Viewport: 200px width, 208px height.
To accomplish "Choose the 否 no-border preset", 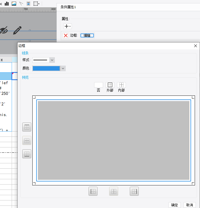I will point(99,85).
